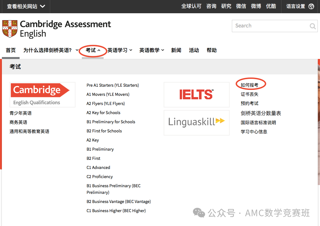
Task: Open 青少年英语 link
Action: coord(21,113)
